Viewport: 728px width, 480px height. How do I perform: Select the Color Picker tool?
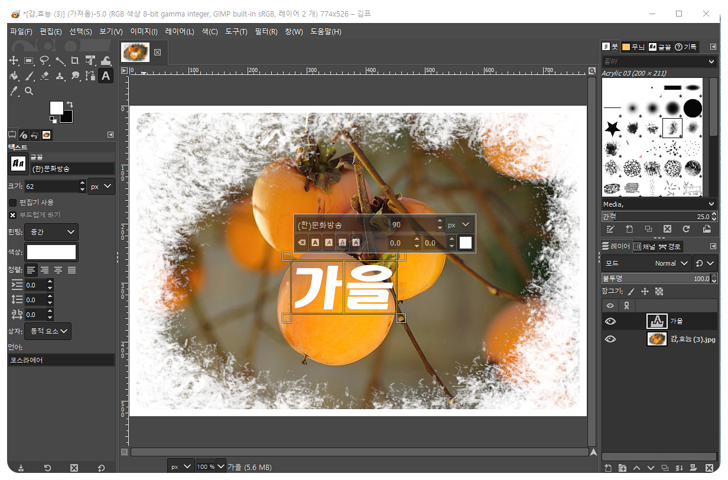tap(14, 91)
